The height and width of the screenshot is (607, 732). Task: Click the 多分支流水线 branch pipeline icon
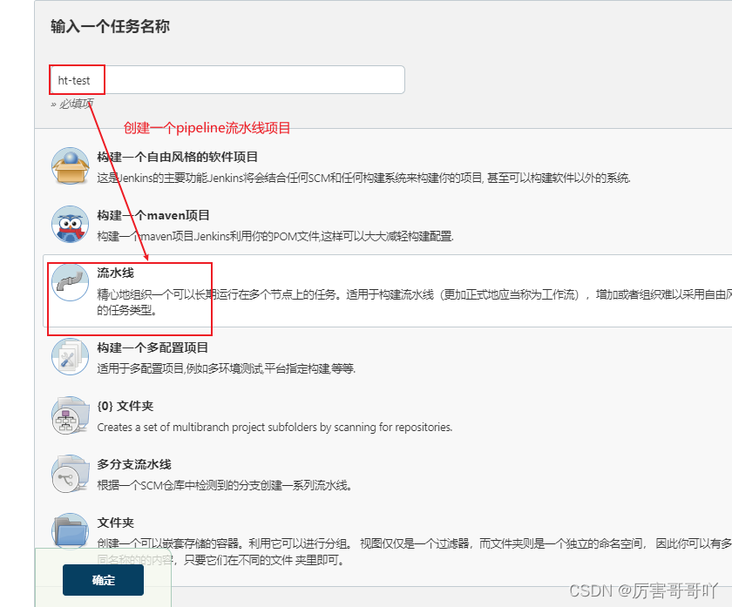pos(70,474)
